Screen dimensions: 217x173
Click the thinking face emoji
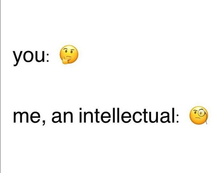69,54
